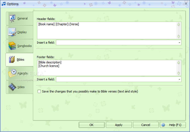
Task: Click the General presentation board icon
Action: (x=12, y=18)
